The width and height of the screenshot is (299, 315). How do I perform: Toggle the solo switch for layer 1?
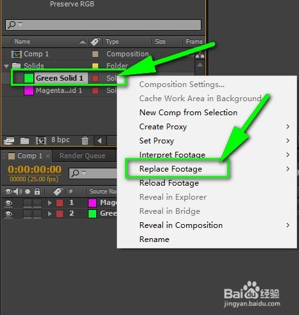28,203
